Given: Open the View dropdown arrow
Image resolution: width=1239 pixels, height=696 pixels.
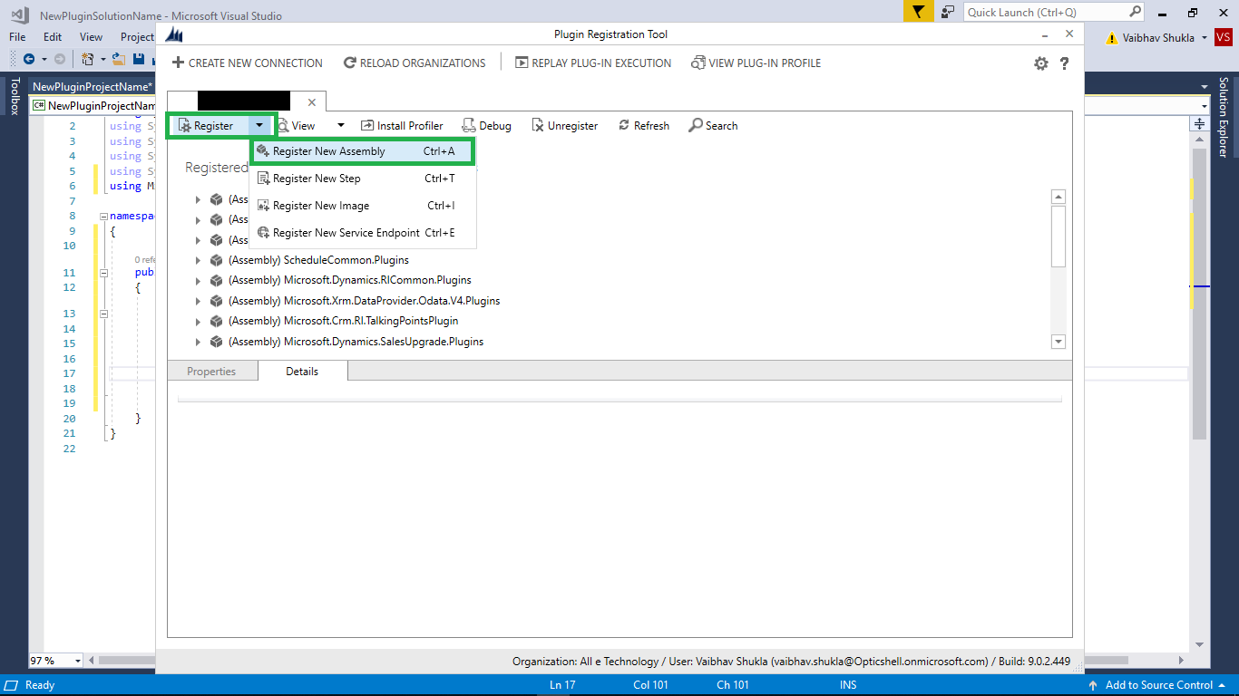Looking at the screenshot, I should 340,125.
